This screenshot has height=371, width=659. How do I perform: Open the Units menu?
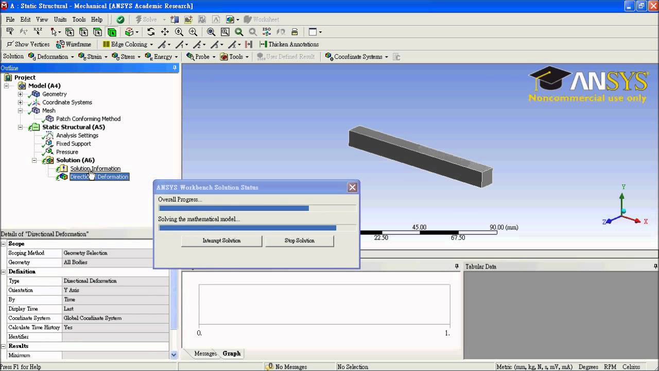click(60, 20)
